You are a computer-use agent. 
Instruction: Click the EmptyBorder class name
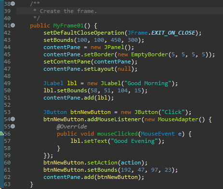[149, 54]
